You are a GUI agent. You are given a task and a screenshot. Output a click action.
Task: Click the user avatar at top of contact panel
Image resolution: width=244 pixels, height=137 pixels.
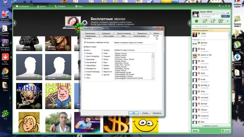click(196, 14)
